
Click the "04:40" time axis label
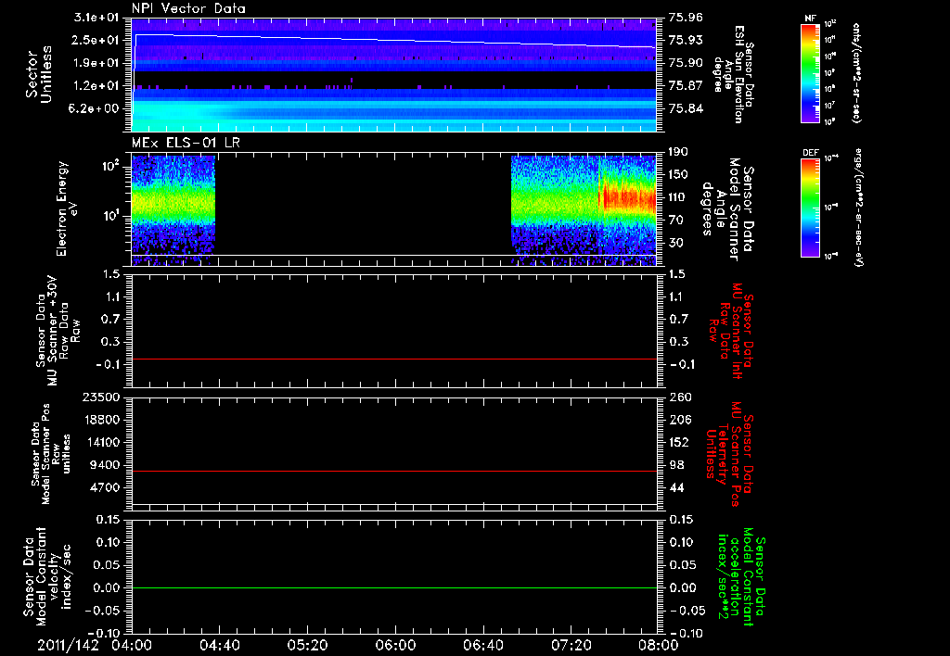click(x=219, y=645)
